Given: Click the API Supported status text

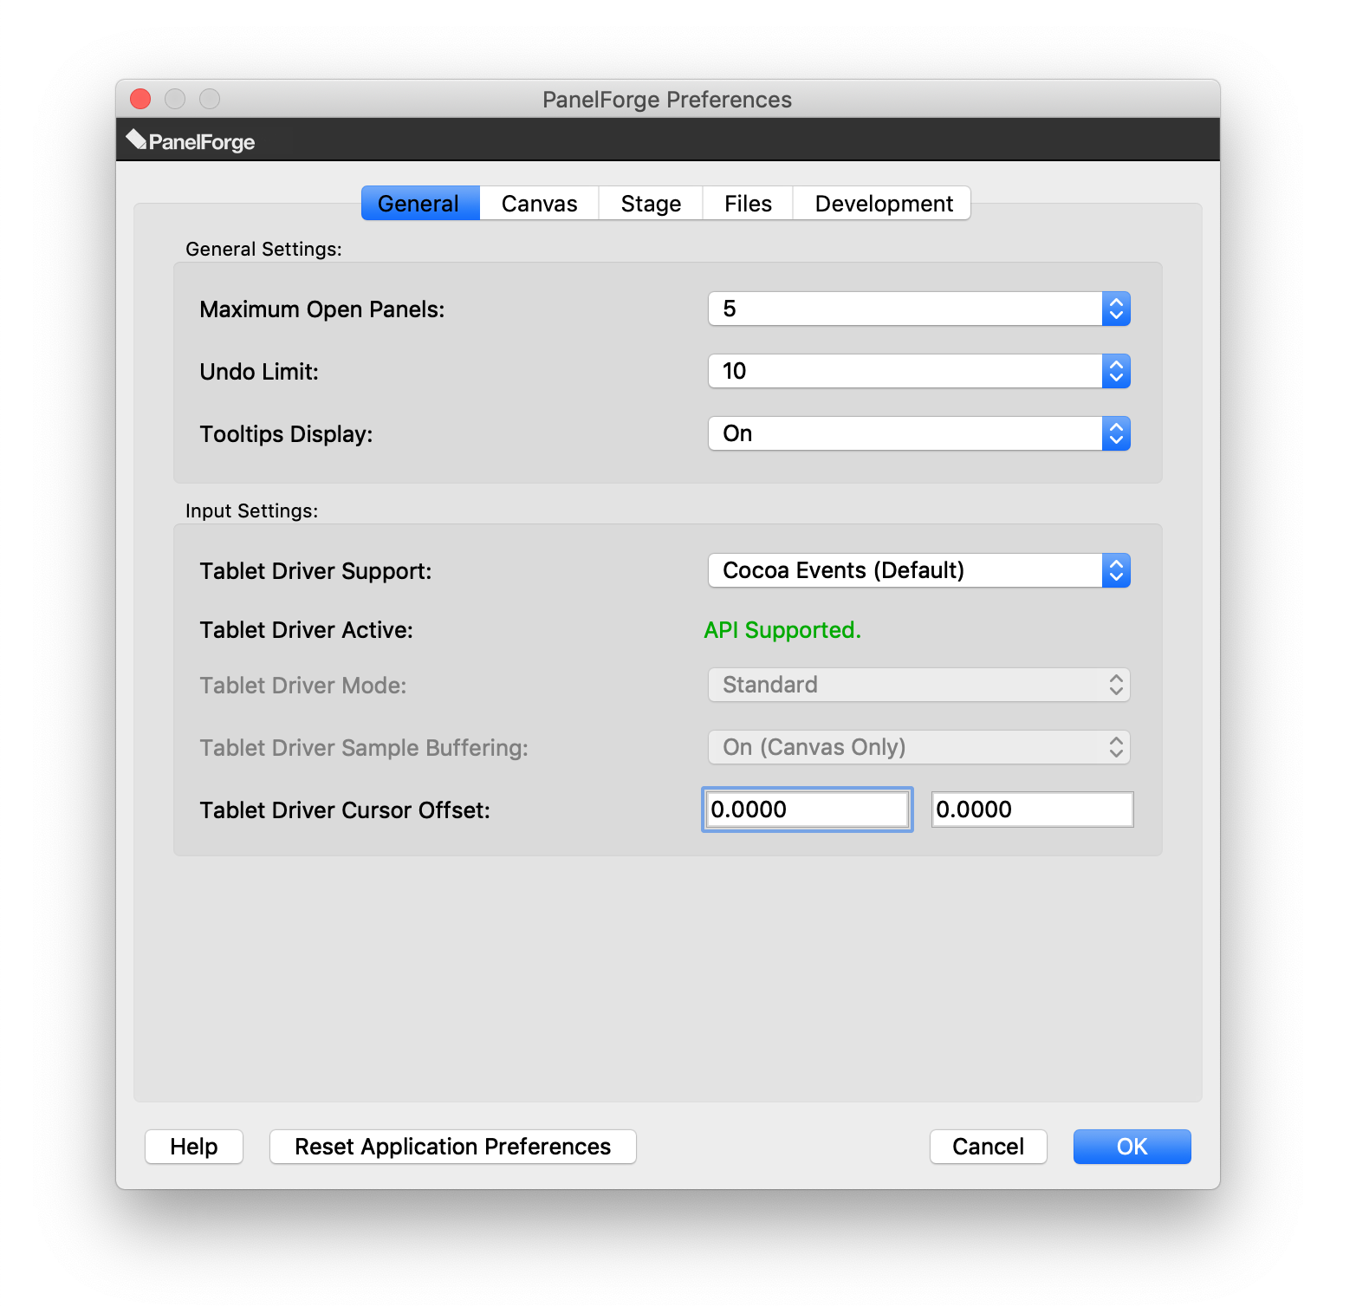Looking at the screenshot, I should coord(782,630).
